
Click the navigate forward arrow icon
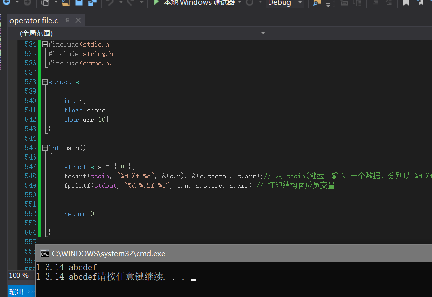click(27, 2)
